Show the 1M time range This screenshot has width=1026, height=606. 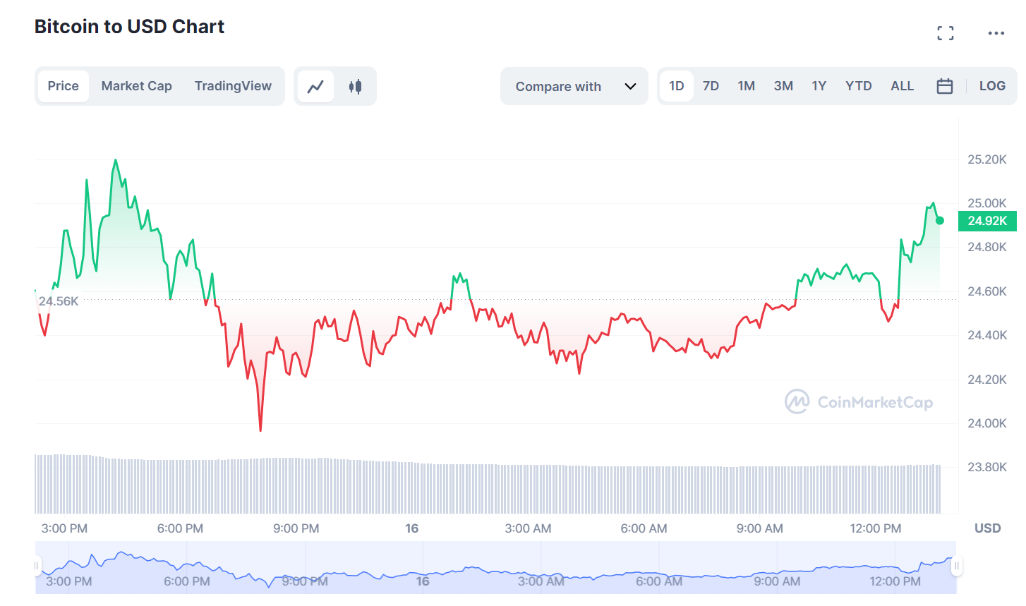[x=746, y=86]
